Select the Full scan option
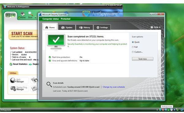184x113 pixels. point(133,47)
